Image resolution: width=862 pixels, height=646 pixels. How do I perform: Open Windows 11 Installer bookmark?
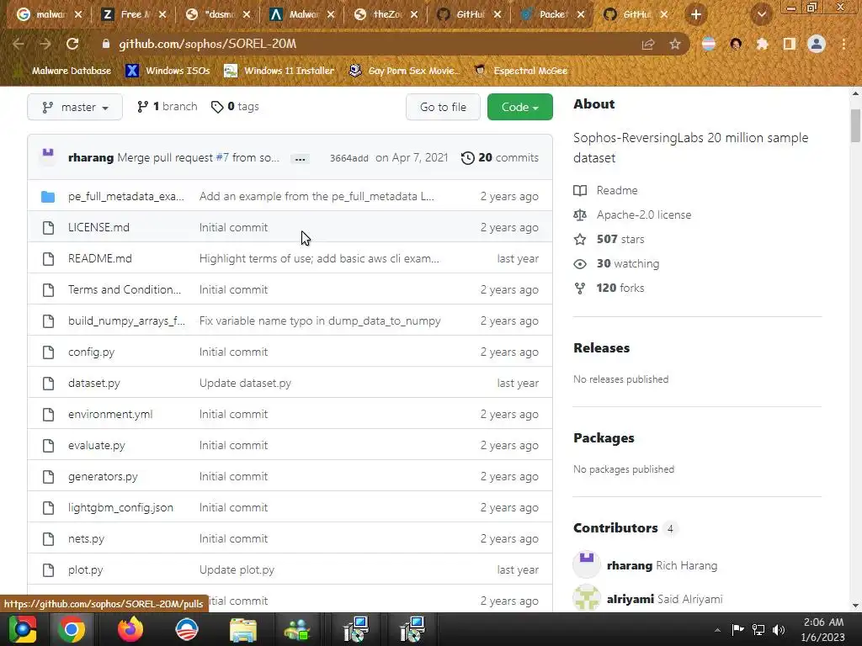[279, 71]
